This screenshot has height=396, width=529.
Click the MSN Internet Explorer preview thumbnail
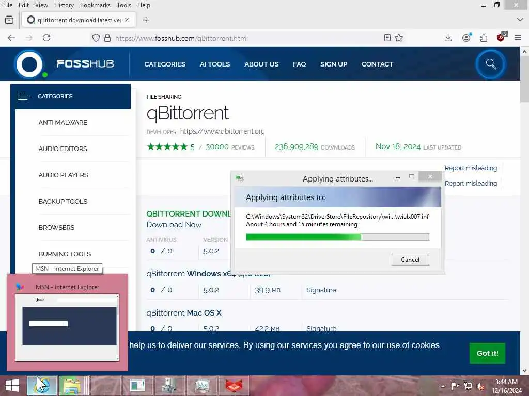[67, 327]
